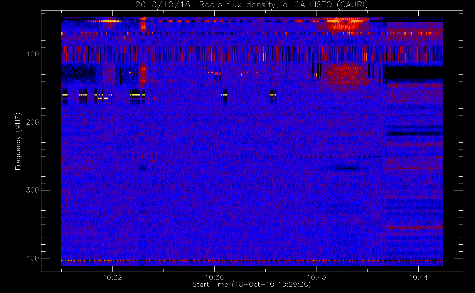
Task: Click the 300 frequency tick label
Action: tap(33, 190)
